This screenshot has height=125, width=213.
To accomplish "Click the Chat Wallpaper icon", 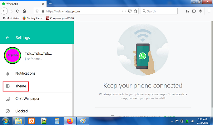I will [7, 99].
